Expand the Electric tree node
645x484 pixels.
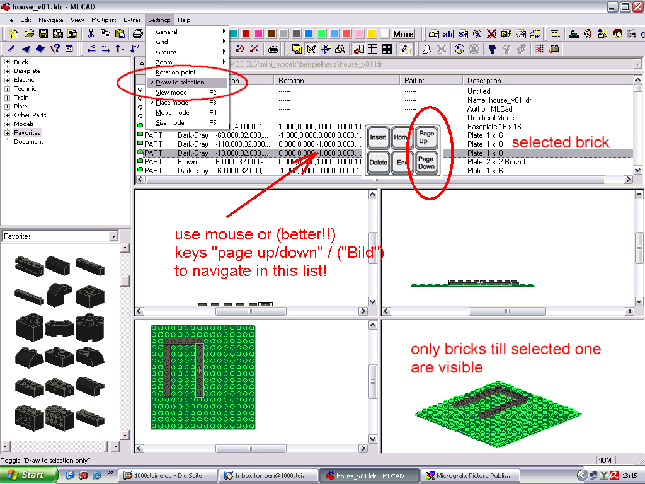[x=7, y=80]
